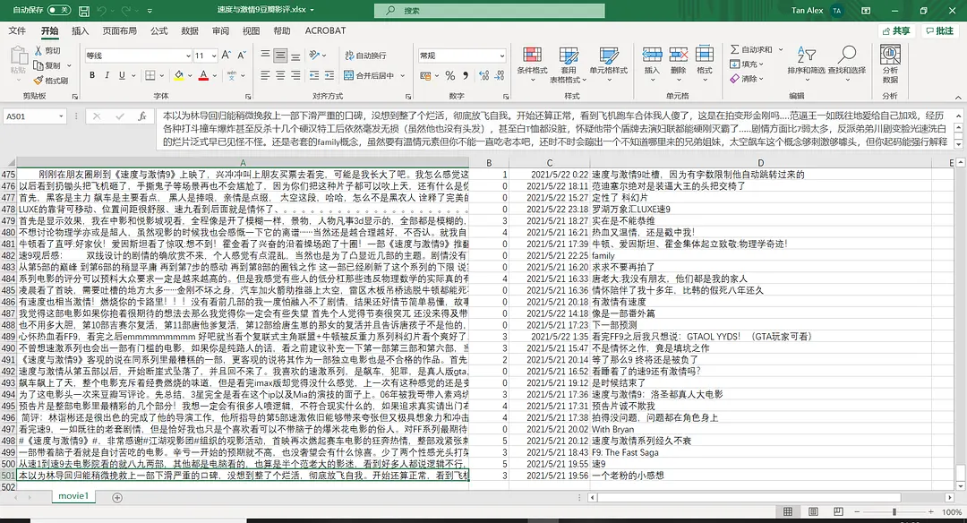
Task: Open the Name Box dropdown arrow
Action: (x=61, y=116)
